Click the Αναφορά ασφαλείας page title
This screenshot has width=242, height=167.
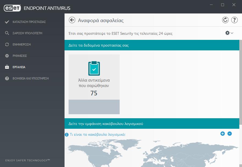point(101,20)
